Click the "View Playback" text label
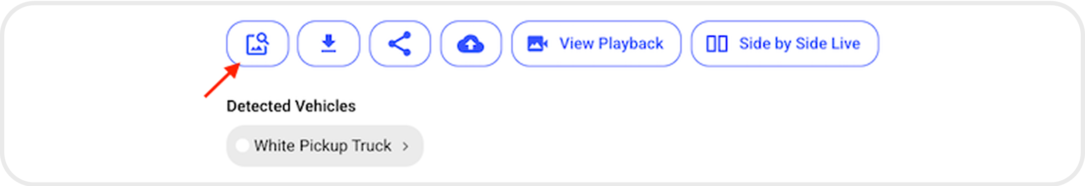 [611, 44]
